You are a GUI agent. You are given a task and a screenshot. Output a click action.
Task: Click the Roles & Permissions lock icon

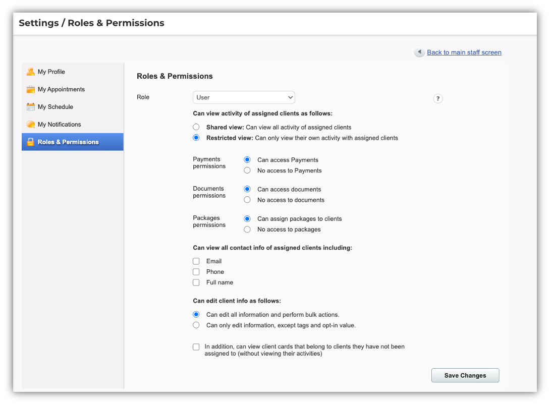point(31,142)
